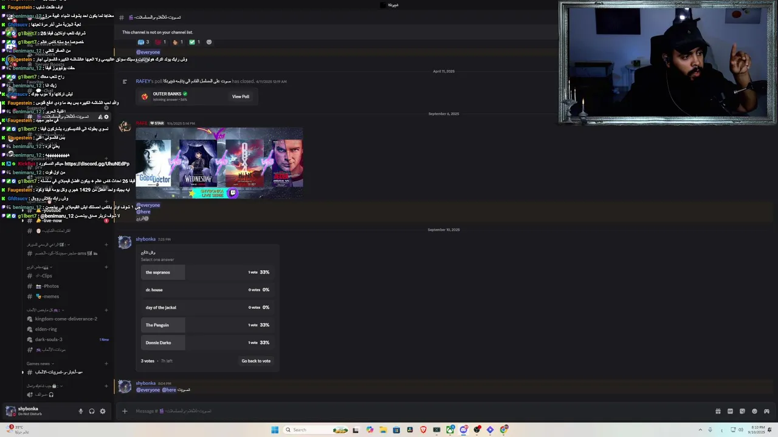Click '3 votes' text under the poll
Screen dimensions: 778x437
coord(148,361)
